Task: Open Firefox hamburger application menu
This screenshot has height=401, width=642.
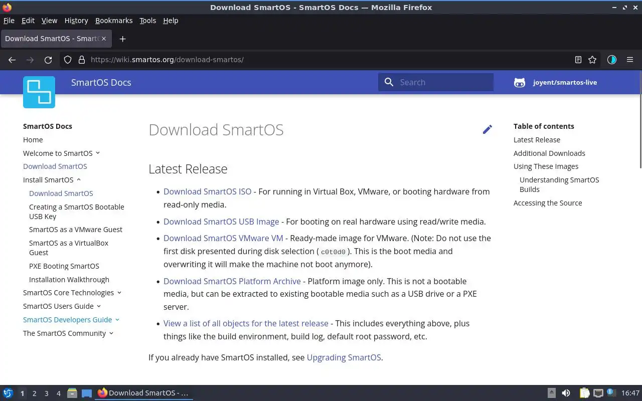Action: click(630, 60)
